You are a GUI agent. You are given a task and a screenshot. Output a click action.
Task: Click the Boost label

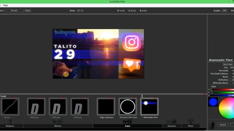(225, 77)
